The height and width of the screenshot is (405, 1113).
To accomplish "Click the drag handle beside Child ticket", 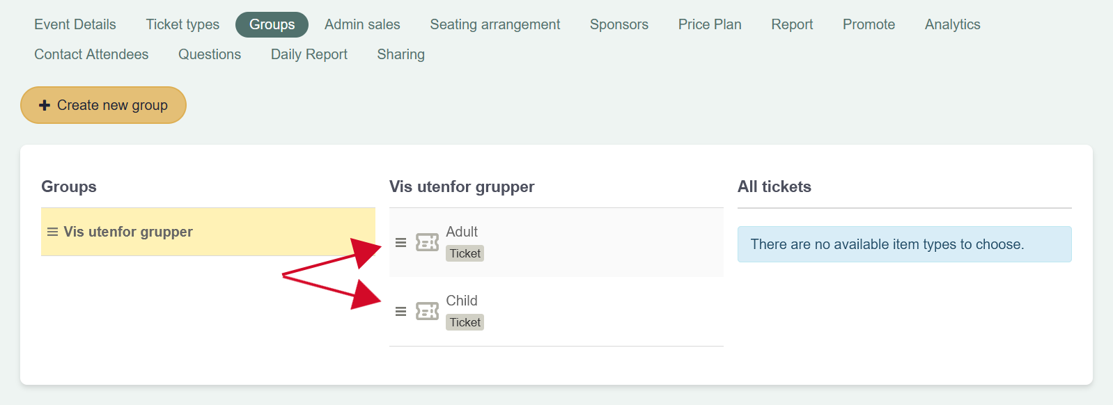I will pyautogui.click(x=400, y=312).
